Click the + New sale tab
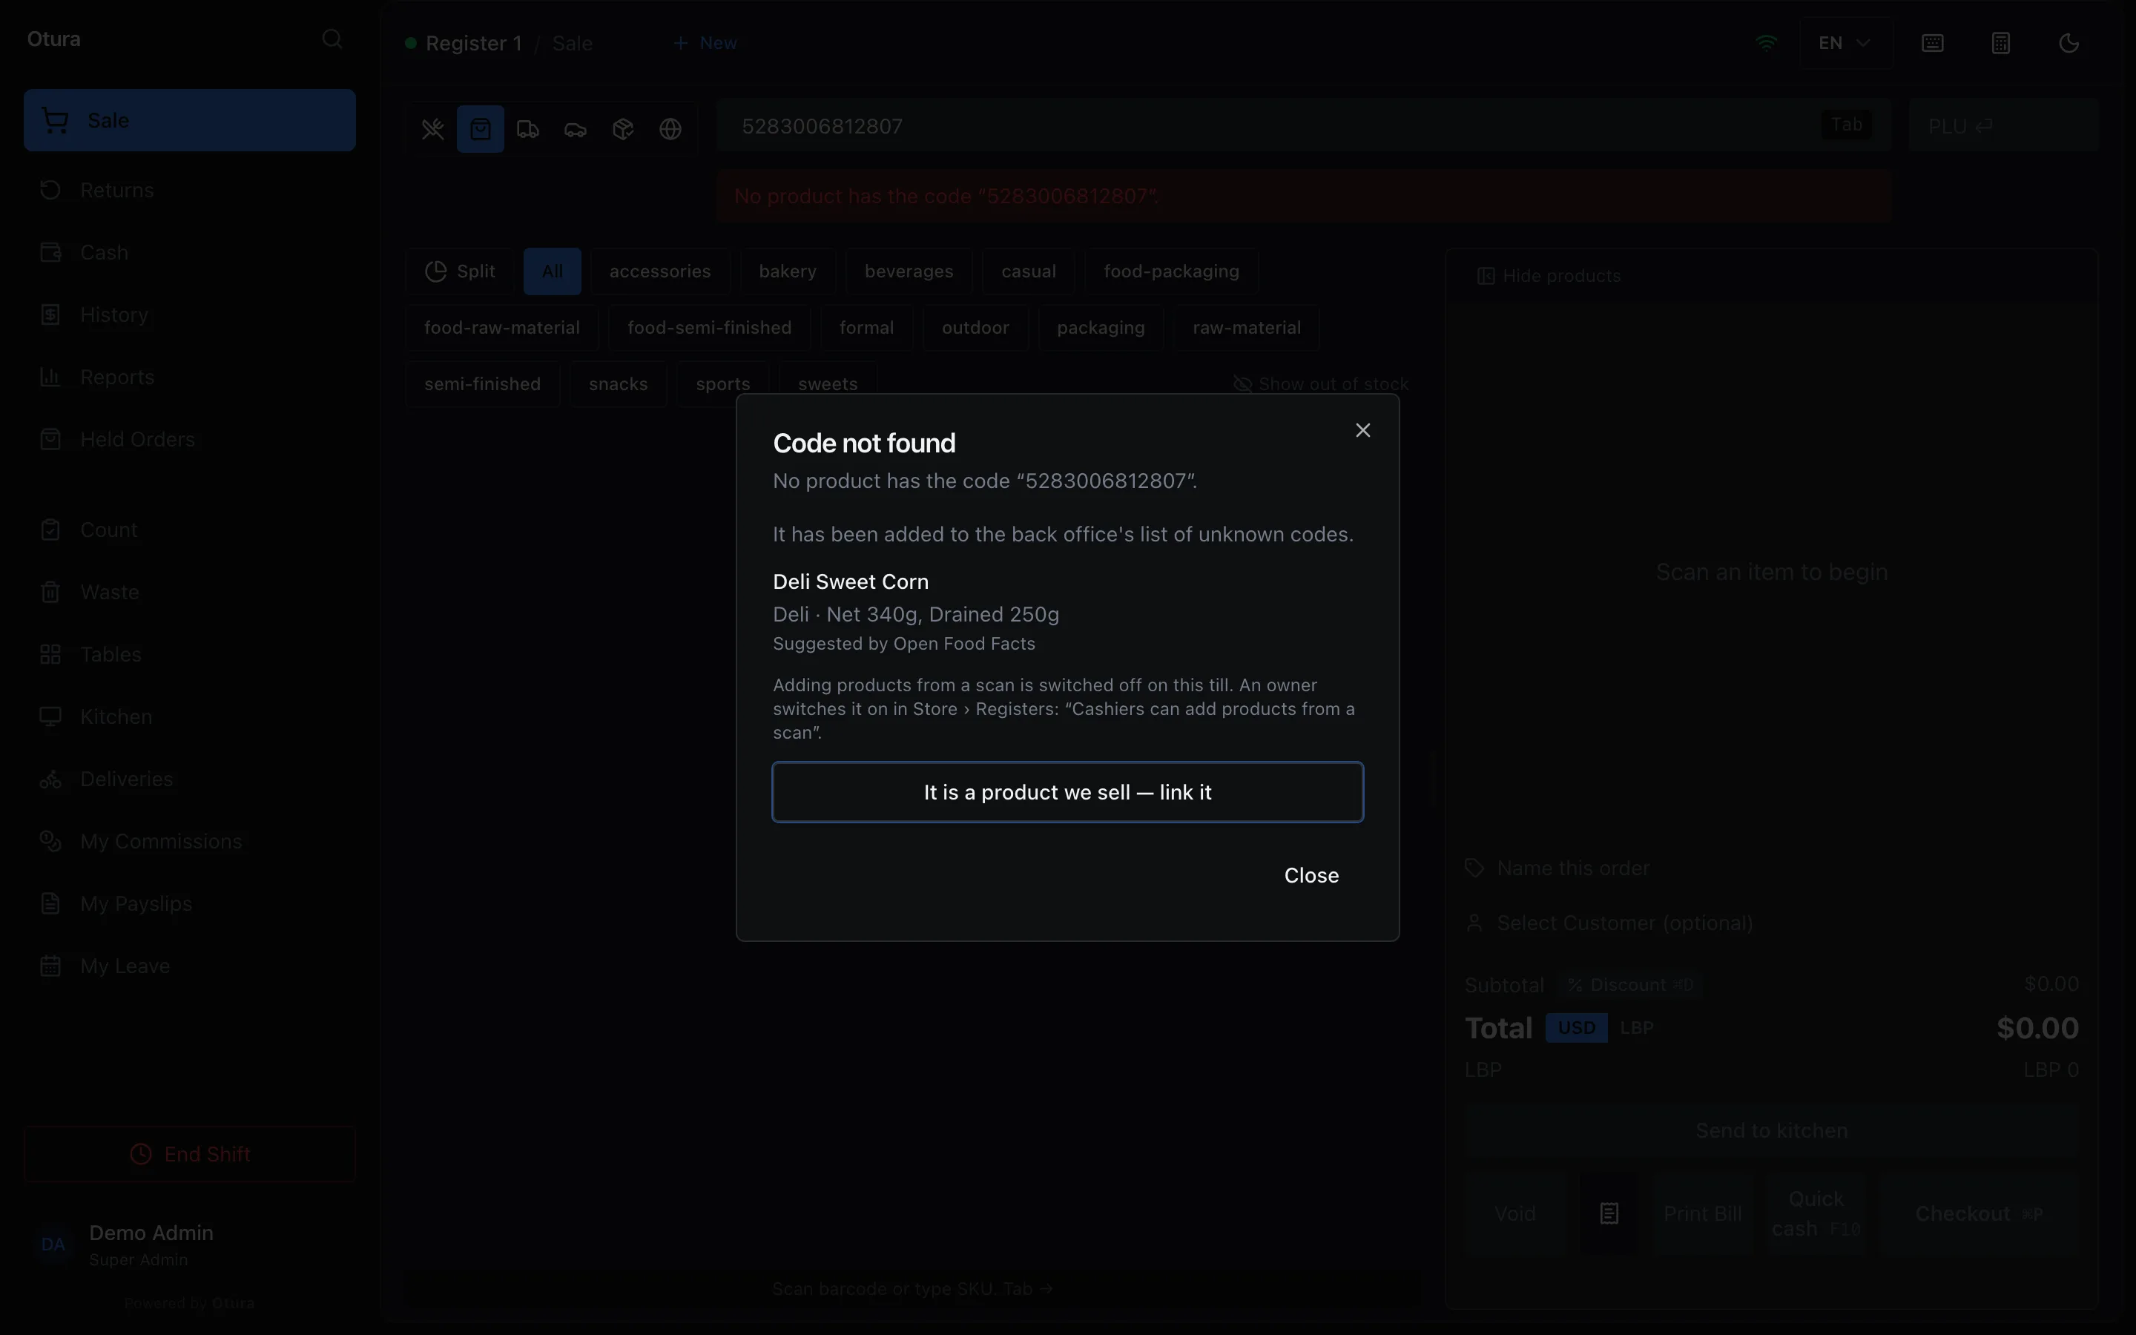The width and height of the screenshot is (2136, 1335). 705,42
